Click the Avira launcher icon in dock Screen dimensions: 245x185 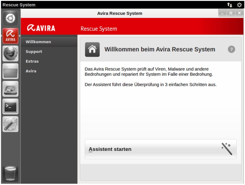tap(10, 36)
